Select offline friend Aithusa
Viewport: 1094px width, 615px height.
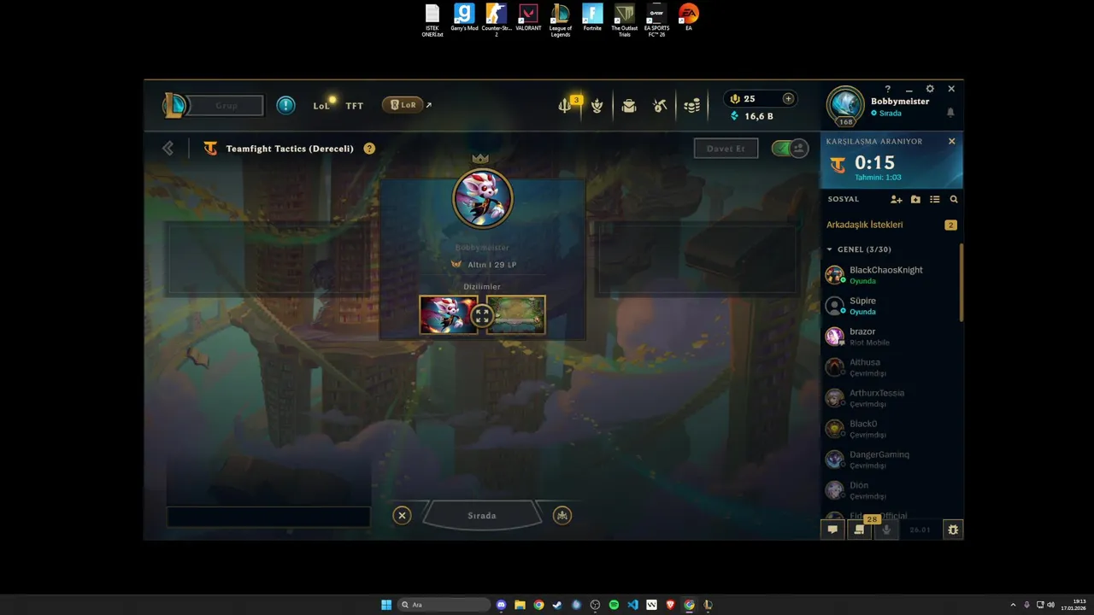tap(890, 367)
